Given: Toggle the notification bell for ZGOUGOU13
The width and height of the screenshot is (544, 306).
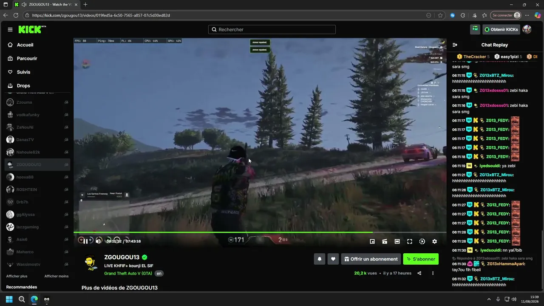Looking at the screenshot, I should [320, 259].
